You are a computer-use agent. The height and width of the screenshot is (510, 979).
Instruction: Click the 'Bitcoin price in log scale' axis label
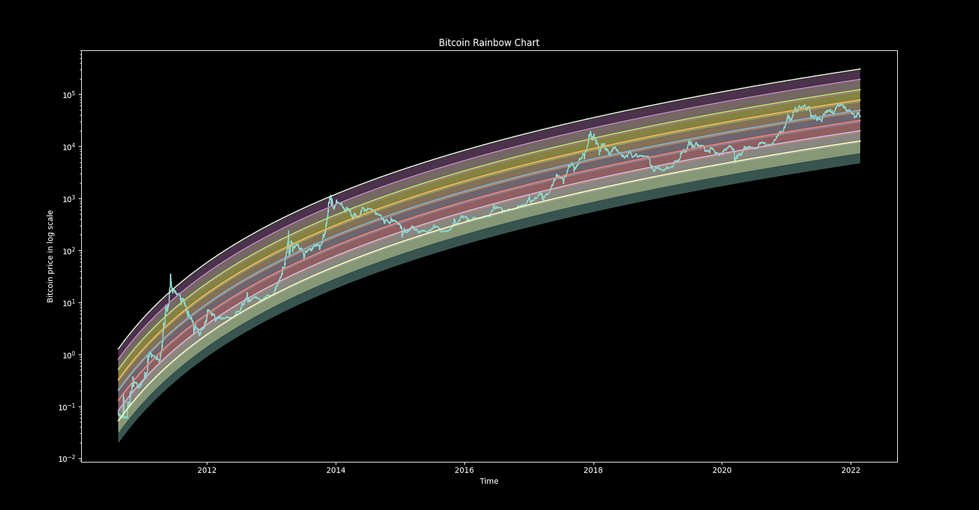coord(50,256)
